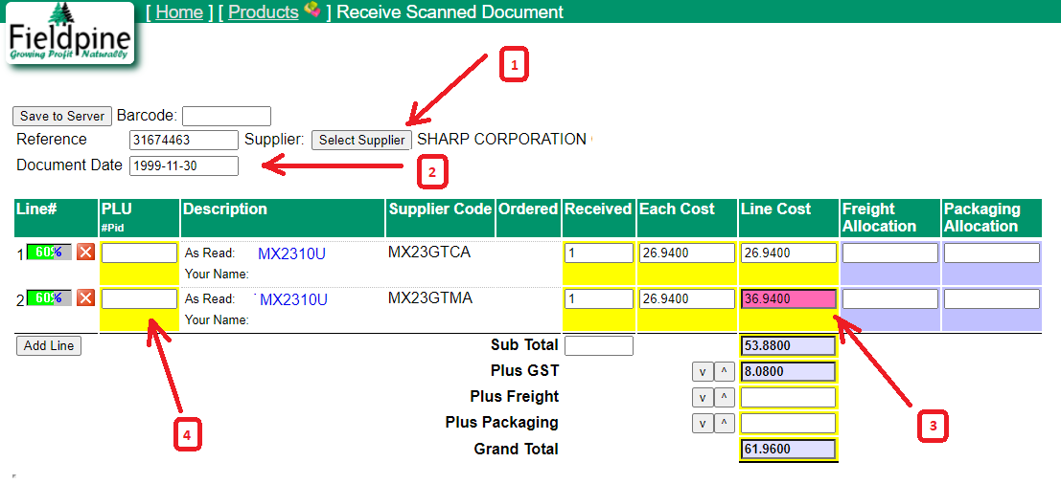1061x484 pixels.
Task: Click line 1 confidence 60% bar
Action: (49, 253)
